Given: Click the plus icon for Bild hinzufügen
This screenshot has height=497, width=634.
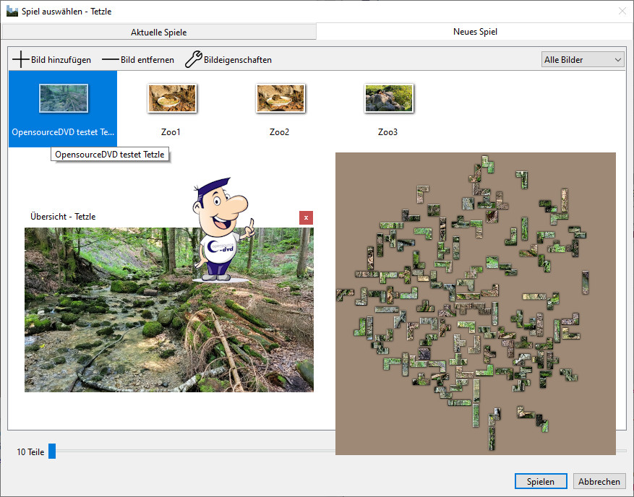Looking at the screenshot, I should (21, 60).
